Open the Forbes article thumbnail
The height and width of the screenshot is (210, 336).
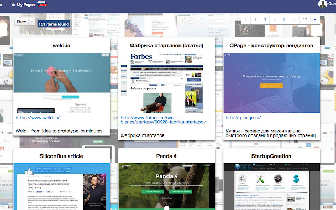pyautogui.click(x=166, y=83)
